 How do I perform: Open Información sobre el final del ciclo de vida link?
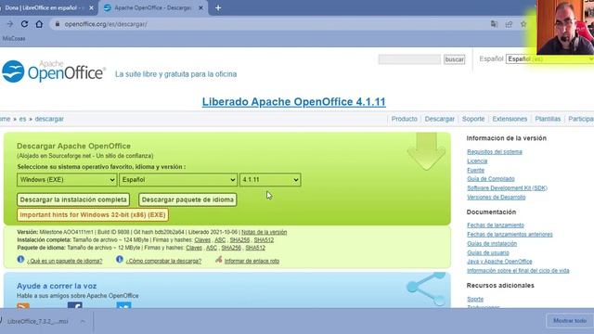coord(518,270)
